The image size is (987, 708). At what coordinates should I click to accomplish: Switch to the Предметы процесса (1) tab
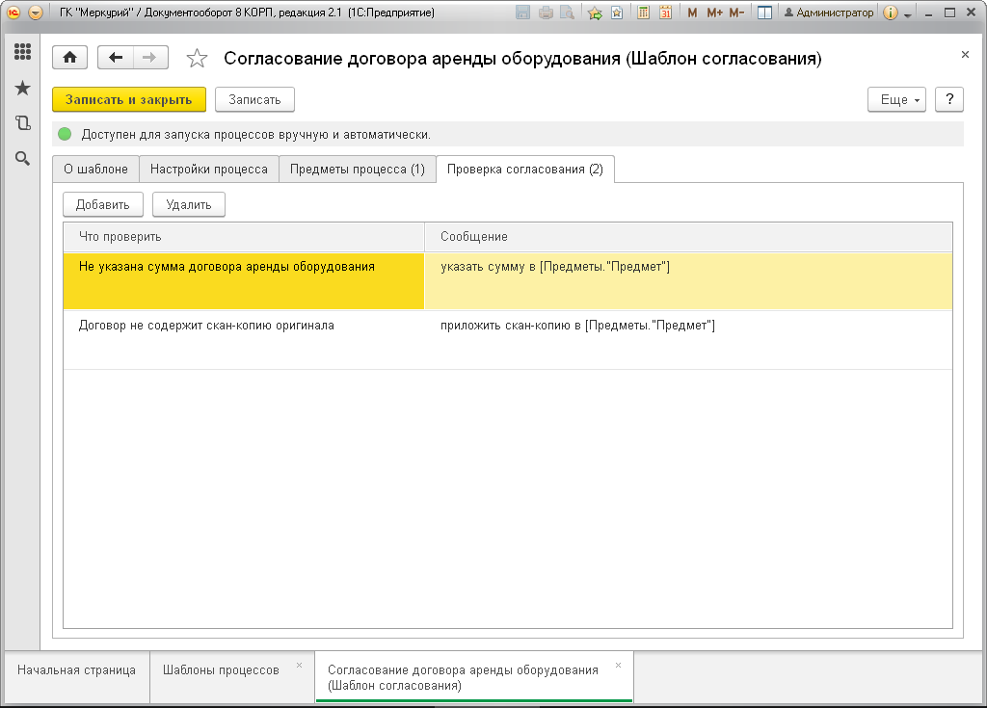point(358,170)
